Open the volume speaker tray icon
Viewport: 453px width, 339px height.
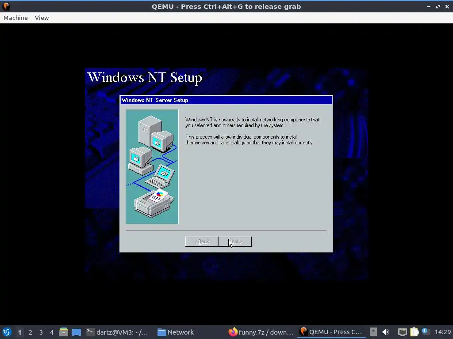(386, 332)
